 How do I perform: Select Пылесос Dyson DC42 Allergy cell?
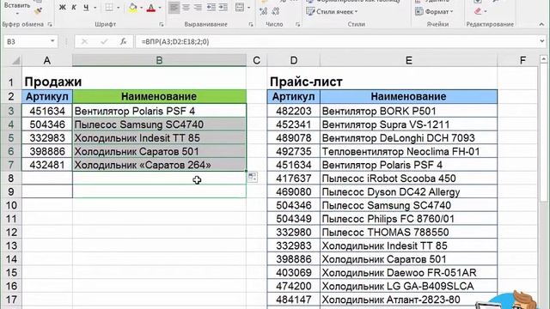[x=409, y=191]
